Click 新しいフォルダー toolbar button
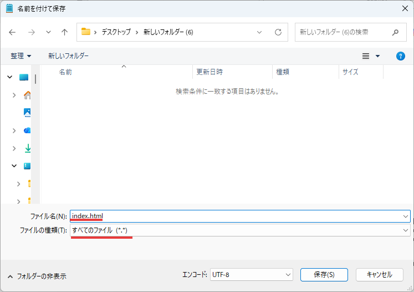Screen dimensions: 414x292 click(x=68, y=56)
